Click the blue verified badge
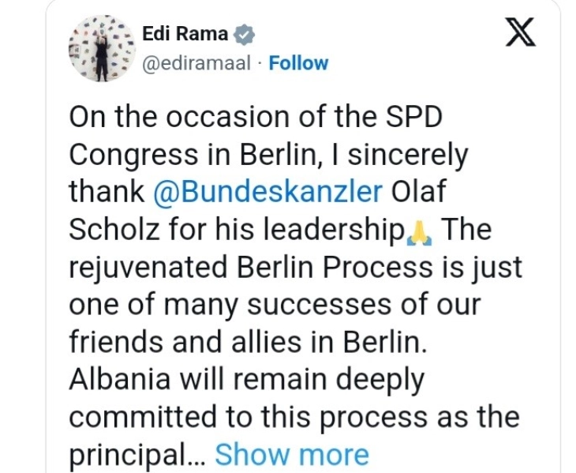 [x=246, y=35]
